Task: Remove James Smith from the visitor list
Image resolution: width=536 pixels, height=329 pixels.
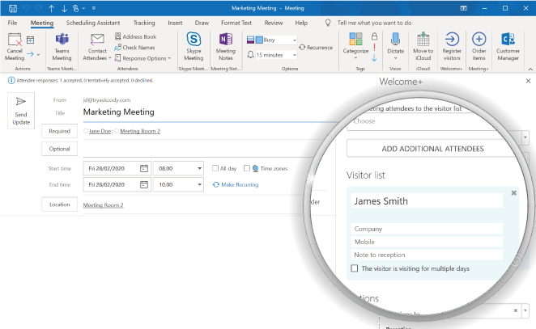Action: pos(513,193)
